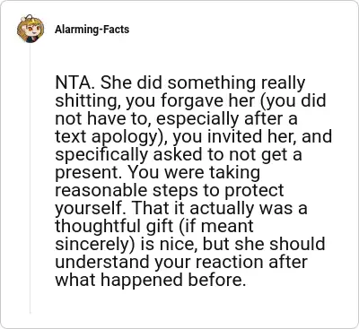Click the phrase 'You were taking'
This screenshot has height=329, width=359.
click(194, 173)
